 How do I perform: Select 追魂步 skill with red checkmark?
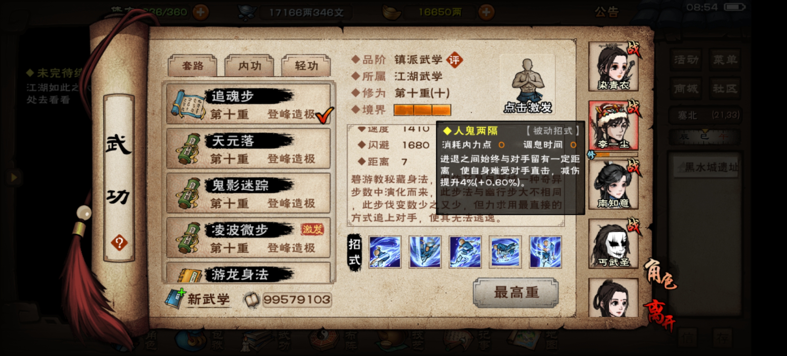coord(248,104)
